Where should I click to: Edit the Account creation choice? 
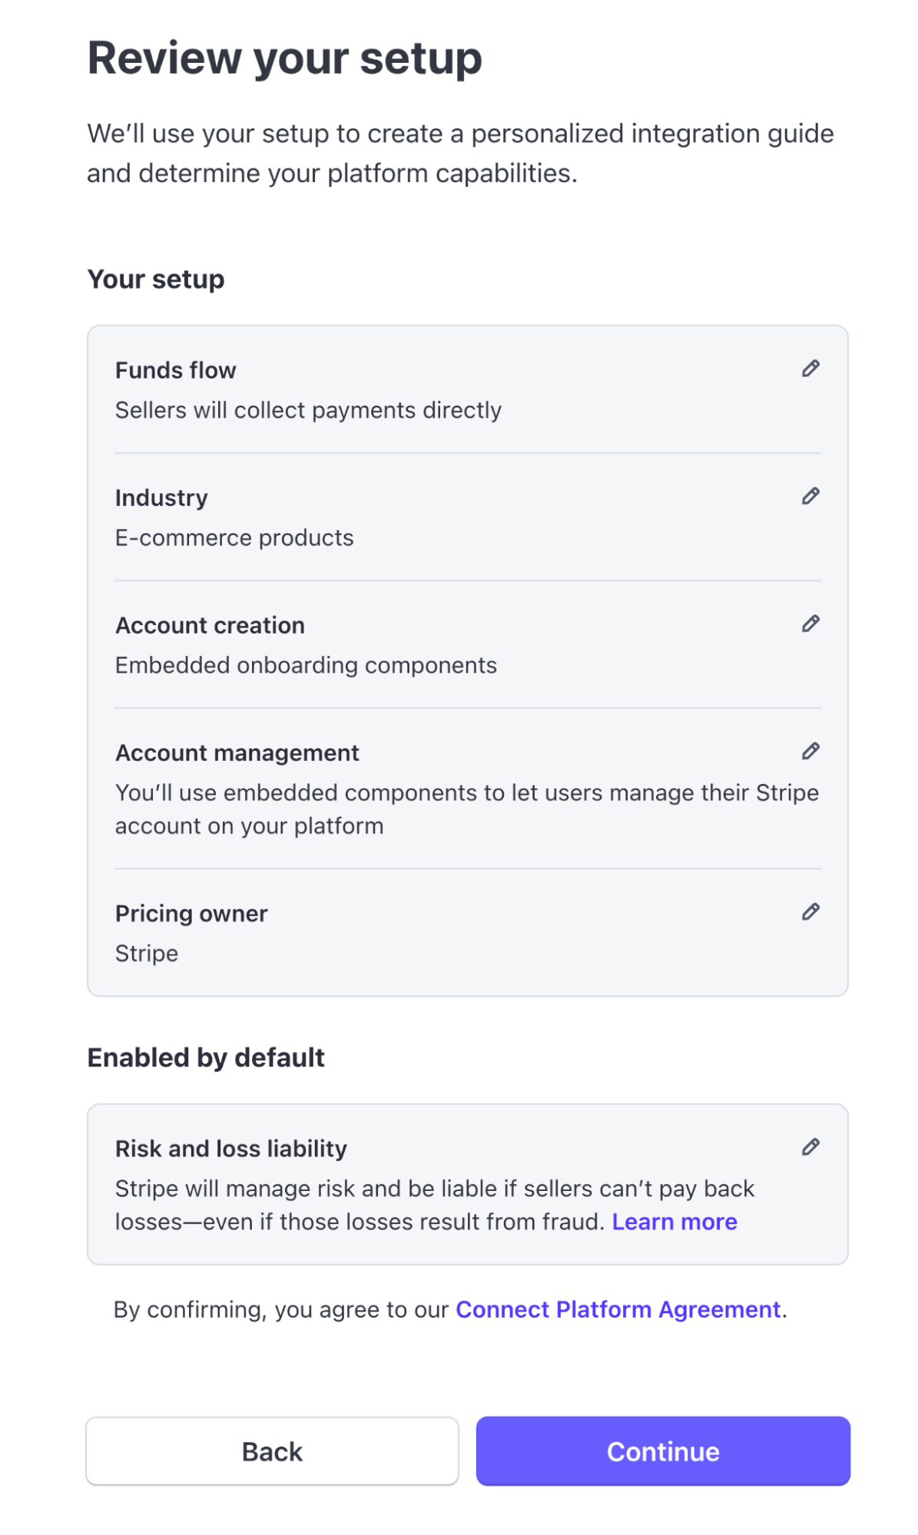(x=810, y=624)
